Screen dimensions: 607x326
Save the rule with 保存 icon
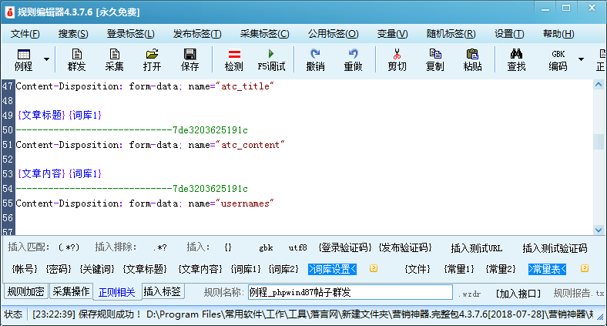click(190, 60)
